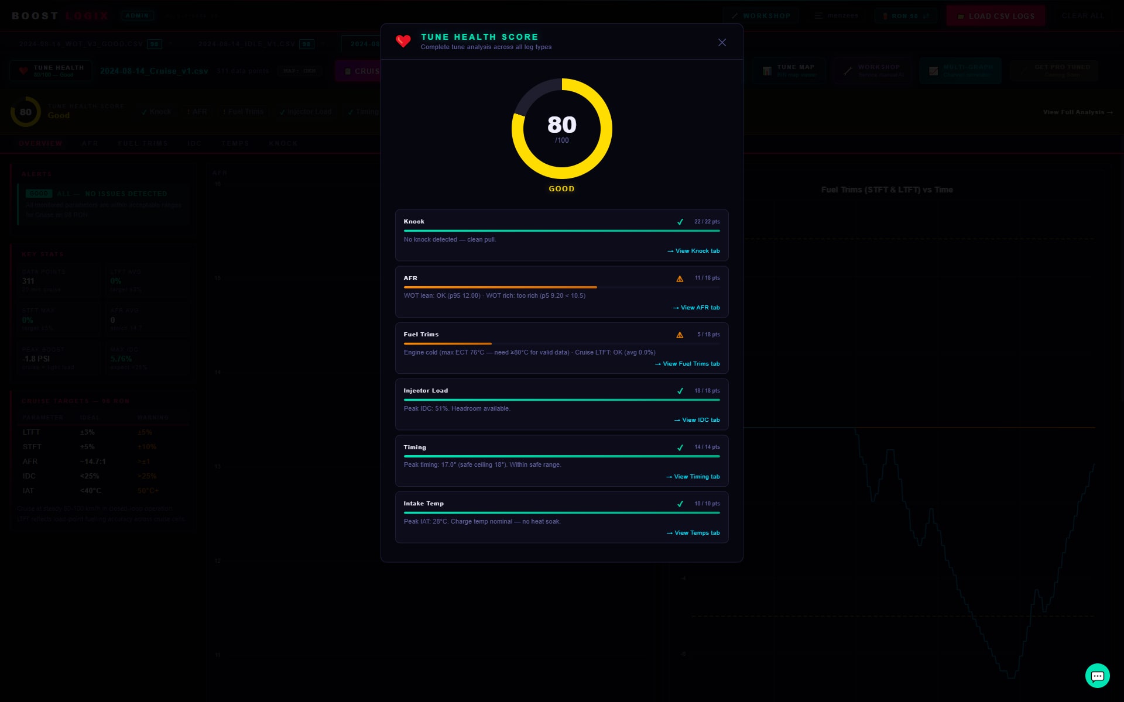Close the Tune Health Score dialog

tap(722, 42)
